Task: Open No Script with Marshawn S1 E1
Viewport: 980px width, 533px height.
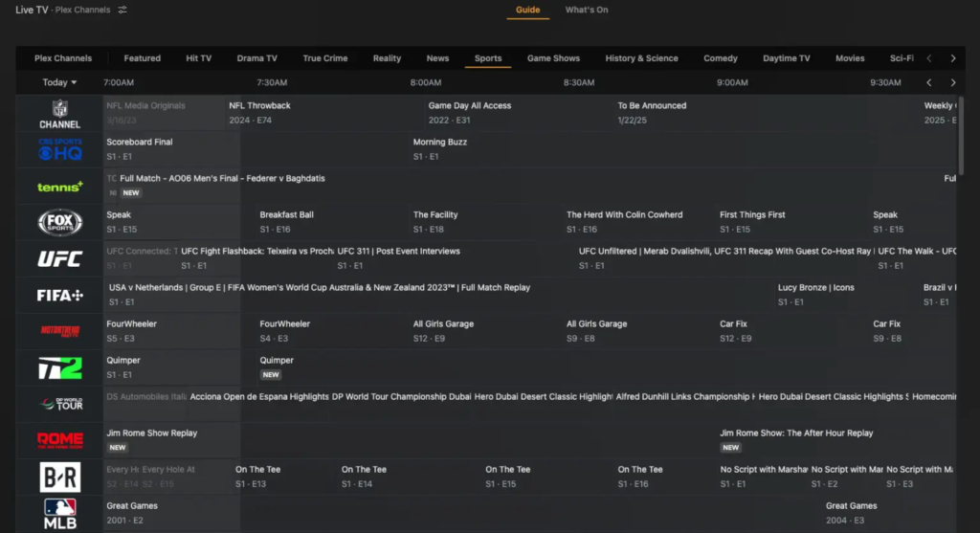Action: tap(763, 477)
